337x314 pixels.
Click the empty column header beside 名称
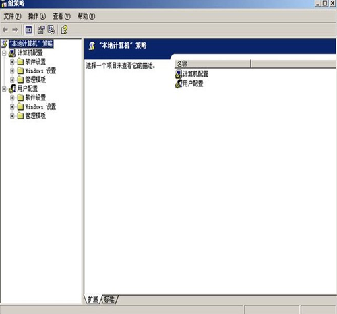pos(293,64)
